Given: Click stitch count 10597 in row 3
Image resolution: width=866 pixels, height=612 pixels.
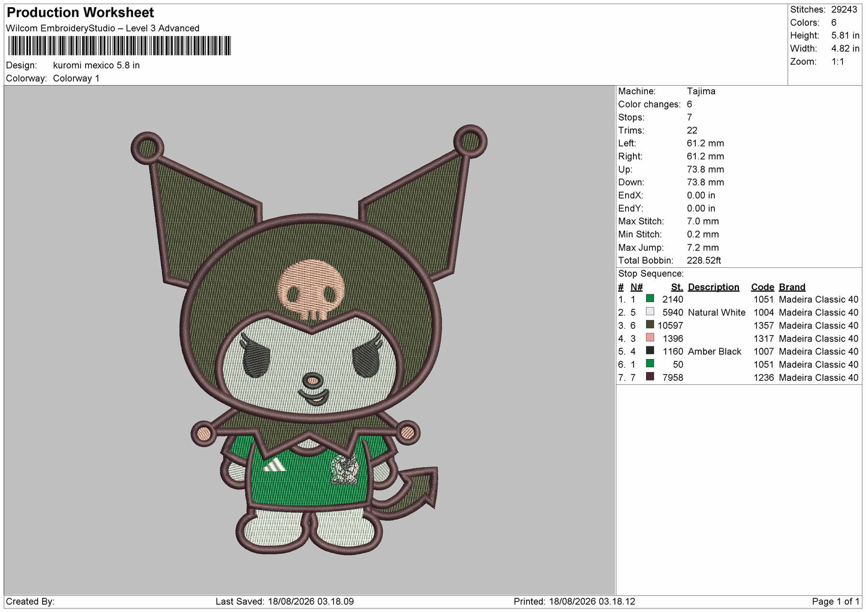Looking at the screenshot, I should pos(670,326).
